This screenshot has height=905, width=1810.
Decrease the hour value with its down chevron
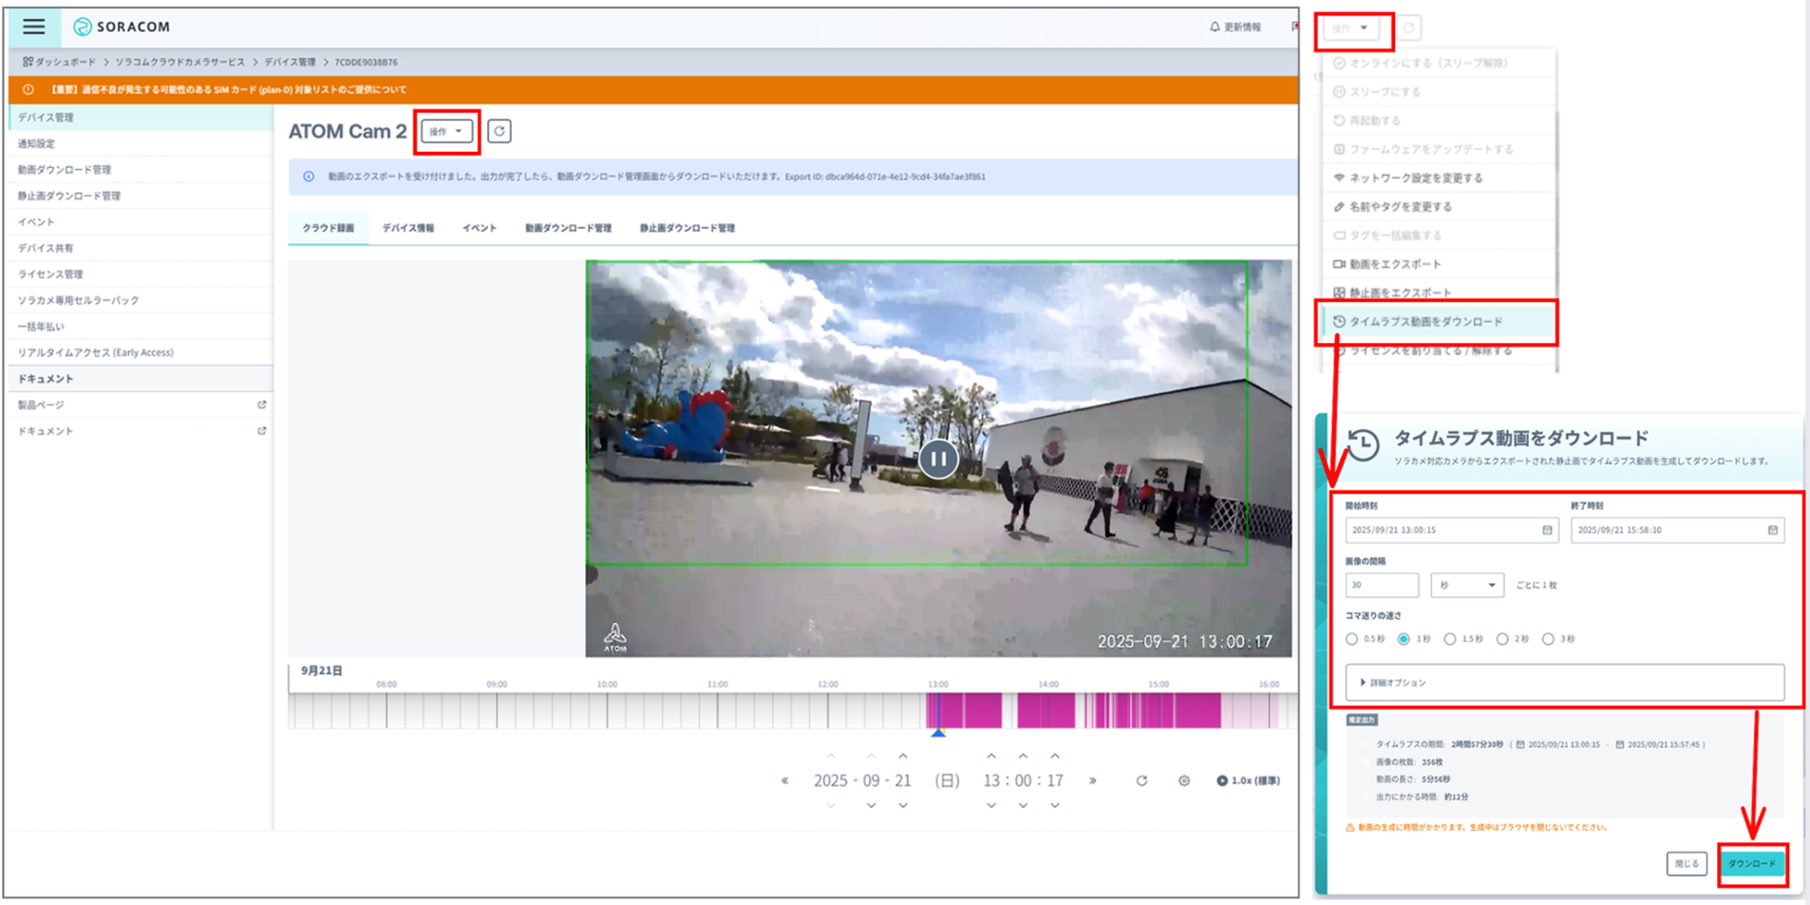point(991,805)
